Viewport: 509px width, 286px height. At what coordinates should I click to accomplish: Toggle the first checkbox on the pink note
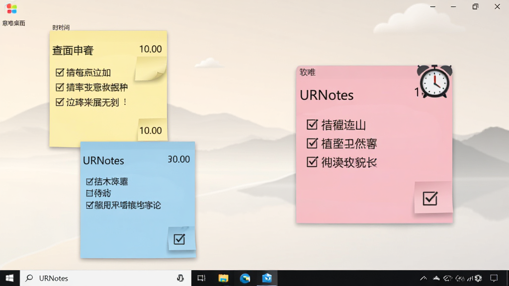click(312, 125)
